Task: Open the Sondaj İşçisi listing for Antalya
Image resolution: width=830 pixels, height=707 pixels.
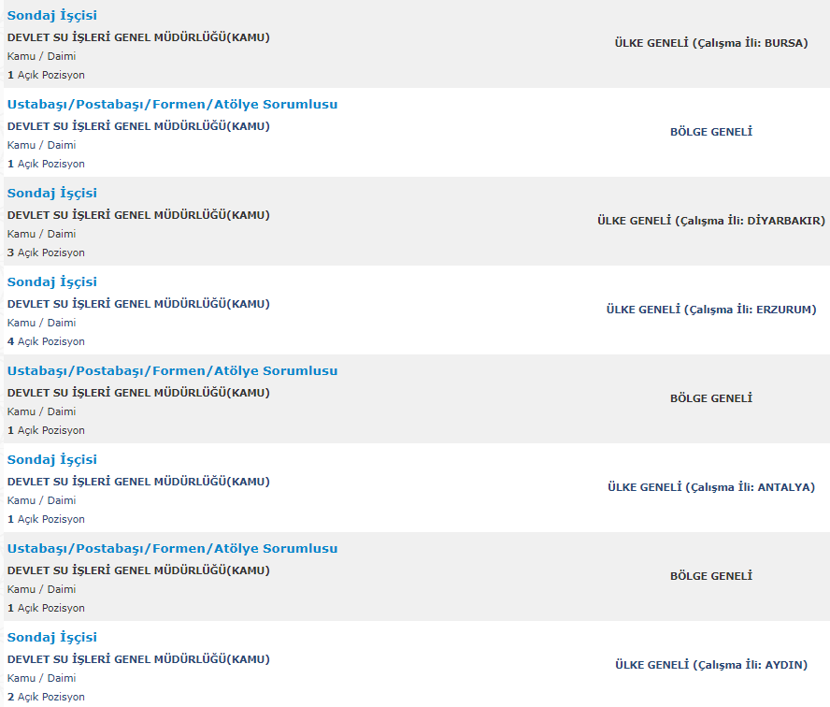Action: click(51, 460)
